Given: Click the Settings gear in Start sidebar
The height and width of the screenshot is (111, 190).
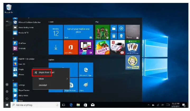Looking at the screenshot, I should pyautogui.click(x=7, y=91).
